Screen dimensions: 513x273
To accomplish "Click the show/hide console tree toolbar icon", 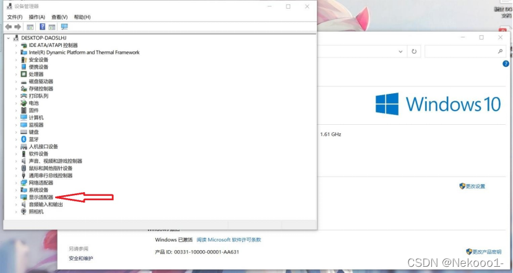I will tap(30, 27).
